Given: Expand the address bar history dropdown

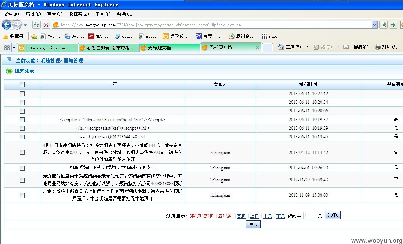Looking at the screenshot, I should pos(374,25).
